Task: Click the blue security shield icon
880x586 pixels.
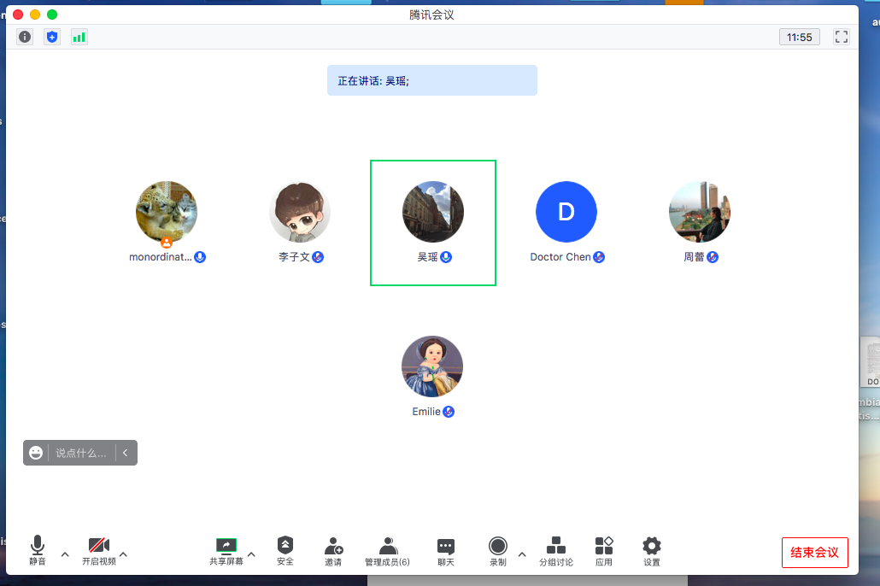Action: (52, 37)
